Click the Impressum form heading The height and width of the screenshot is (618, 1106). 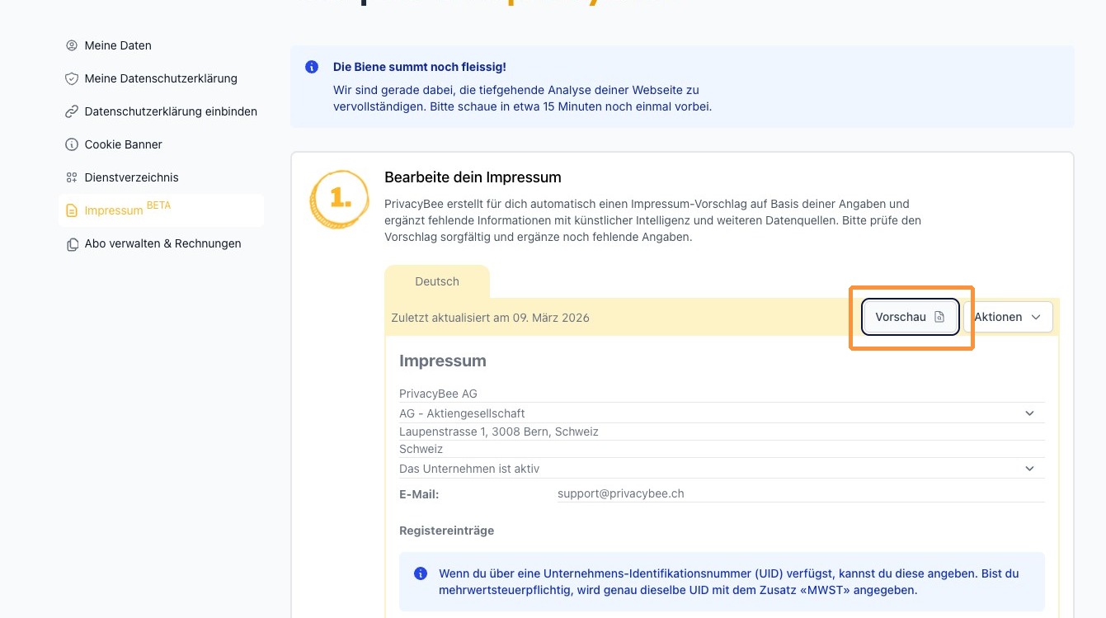coord(443,361)
